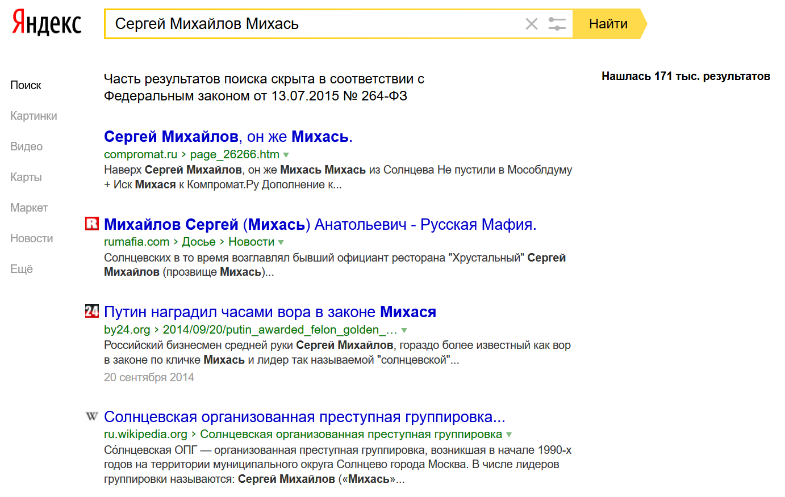The image size is (785, 497).
Task: Open advanced search settings icon
Action: coord(557,24)
